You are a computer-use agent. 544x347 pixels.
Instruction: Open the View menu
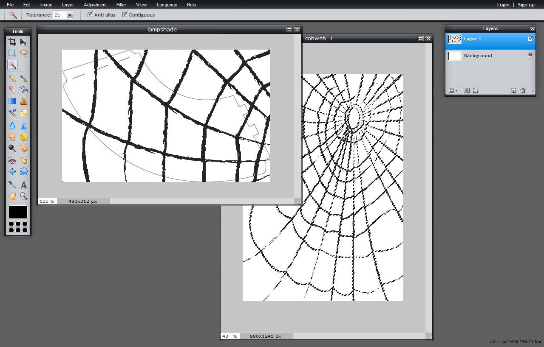pyautogui.click(x=141, y=5)
